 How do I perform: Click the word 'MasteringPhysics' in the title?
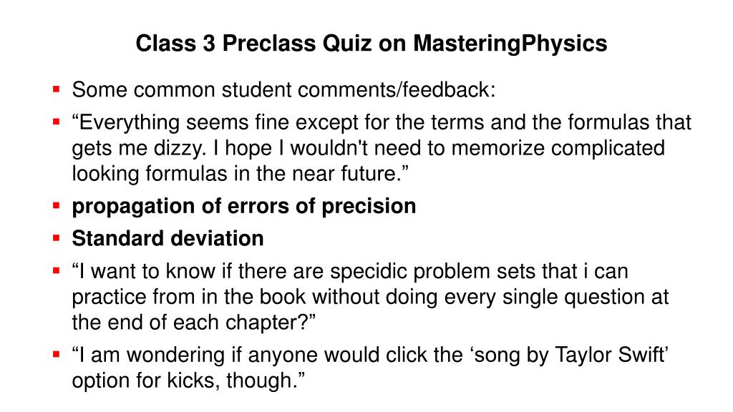510,44
